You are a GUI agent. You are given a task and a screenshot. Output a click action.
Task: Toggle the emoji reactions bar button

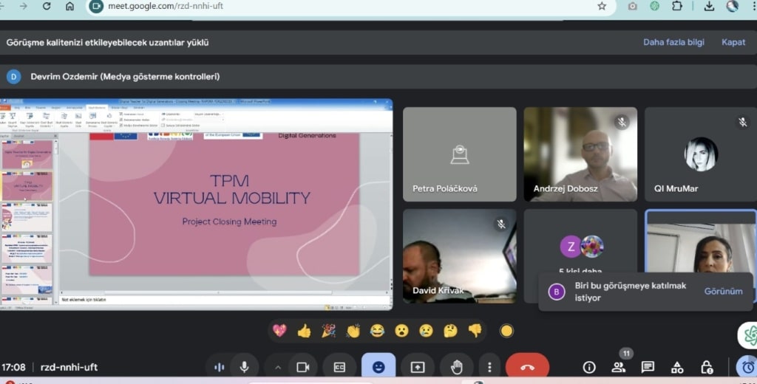pos(378,366)
